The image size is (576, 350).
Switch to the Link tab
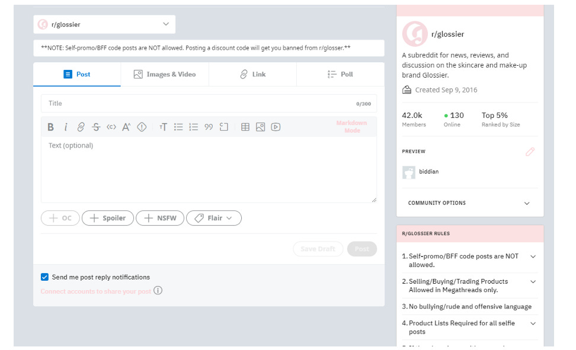[x=252, y=74]
